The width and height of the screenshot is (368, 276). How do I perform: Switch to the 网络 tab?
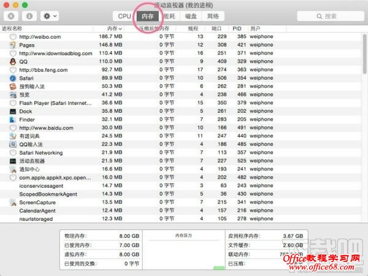[213, 16]
